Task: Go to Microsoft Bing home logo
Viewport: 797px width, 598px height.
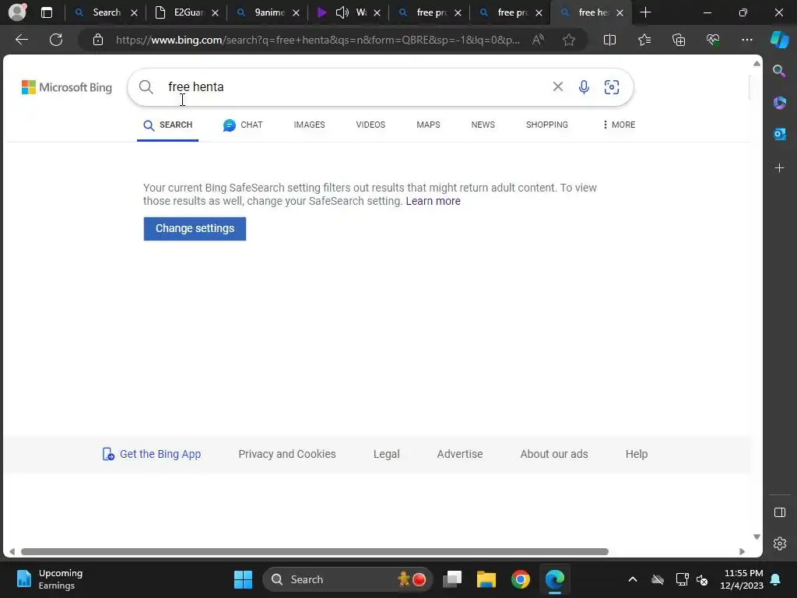Action: 67,87
